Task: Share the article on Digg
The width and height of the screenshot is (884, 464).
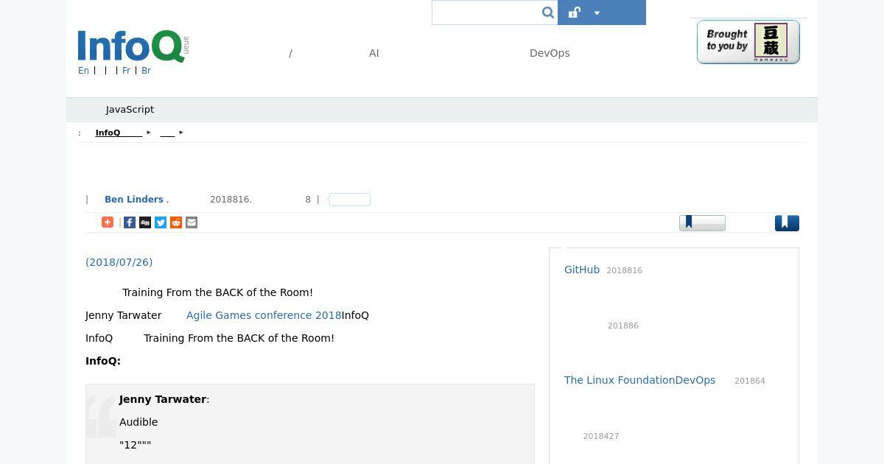Action: point(145,222)
